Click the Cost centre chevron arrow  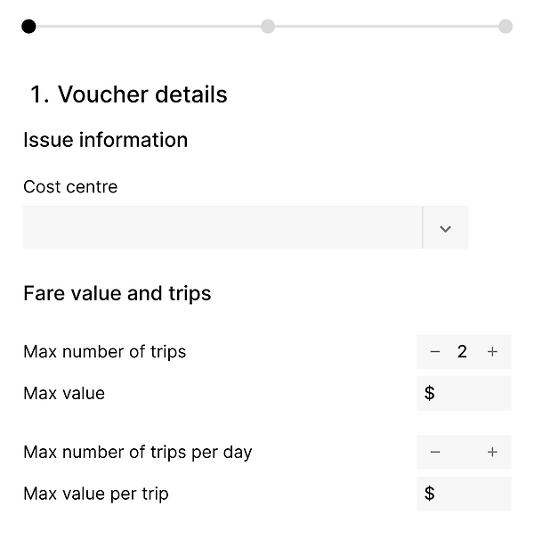point(446,228)
